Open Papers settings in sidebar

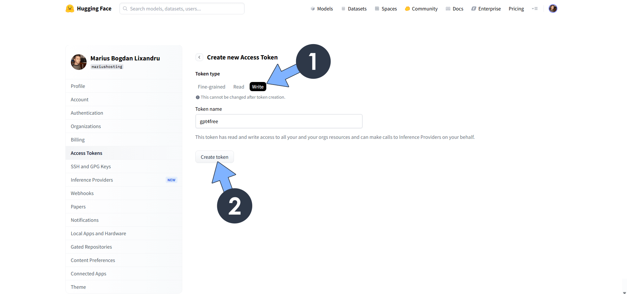(x=124, y=206)
